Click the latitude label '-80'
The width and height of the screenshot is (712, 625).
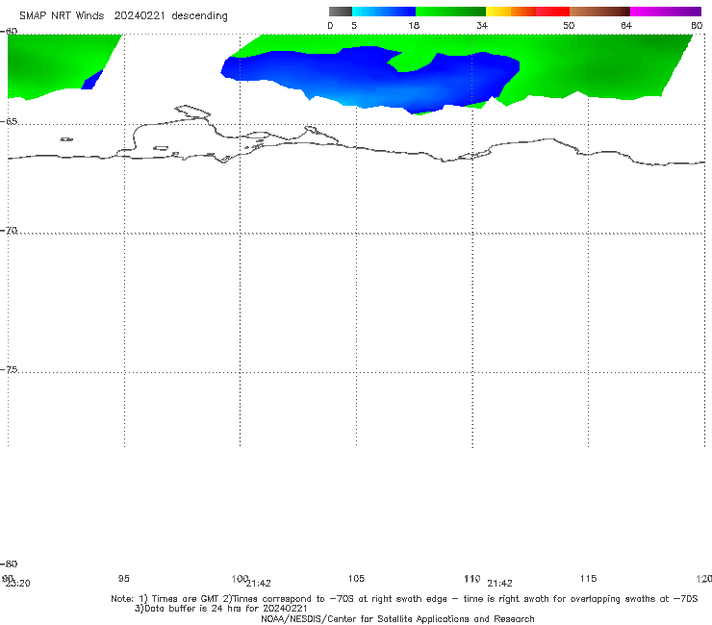(x=9, y=564)
